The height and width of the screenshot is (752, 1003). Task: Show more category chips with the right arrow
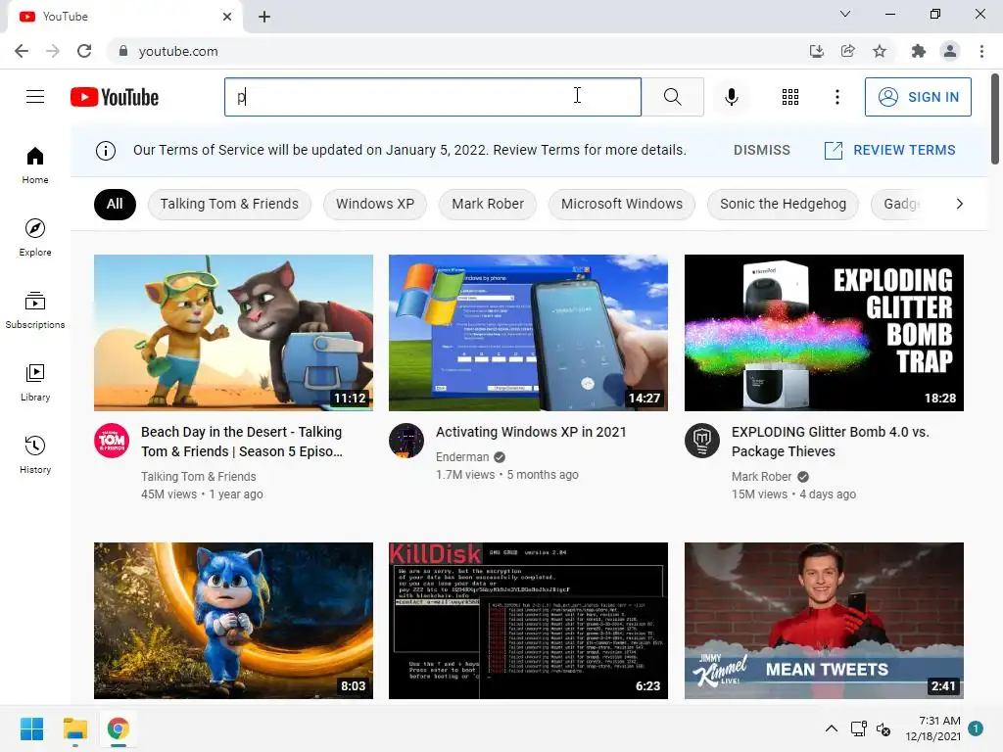point(959,204)
